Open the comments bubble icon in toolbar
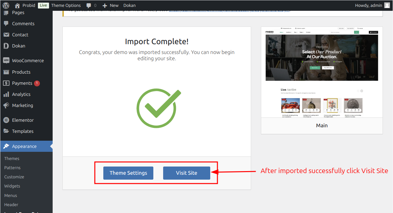Viewport: 393px width, 213px height. [x=89, y=6]
